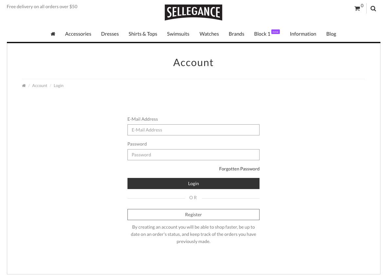Click the Sellegance logo

(x=193, y=12)
